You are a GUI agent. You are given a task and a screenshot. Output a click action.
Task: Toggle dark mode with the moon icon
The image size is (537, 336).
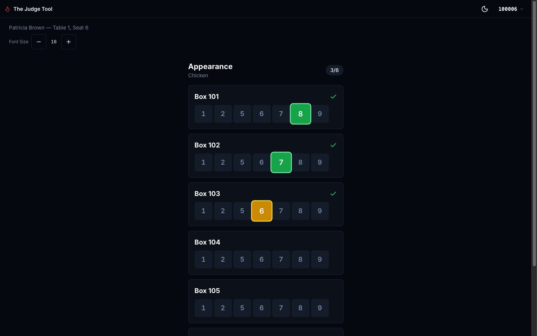click(485, 9)
